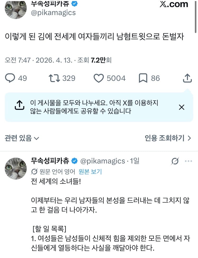Click the 무속성피카츄 display name on reply
Screen dimensions: 198x258
click(50, 161)
